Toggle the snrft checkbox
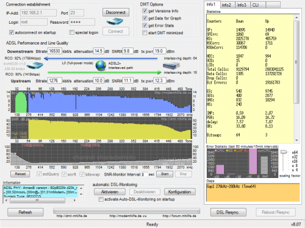The height and width of the screenshot is (228, 305). coord(64,174)
